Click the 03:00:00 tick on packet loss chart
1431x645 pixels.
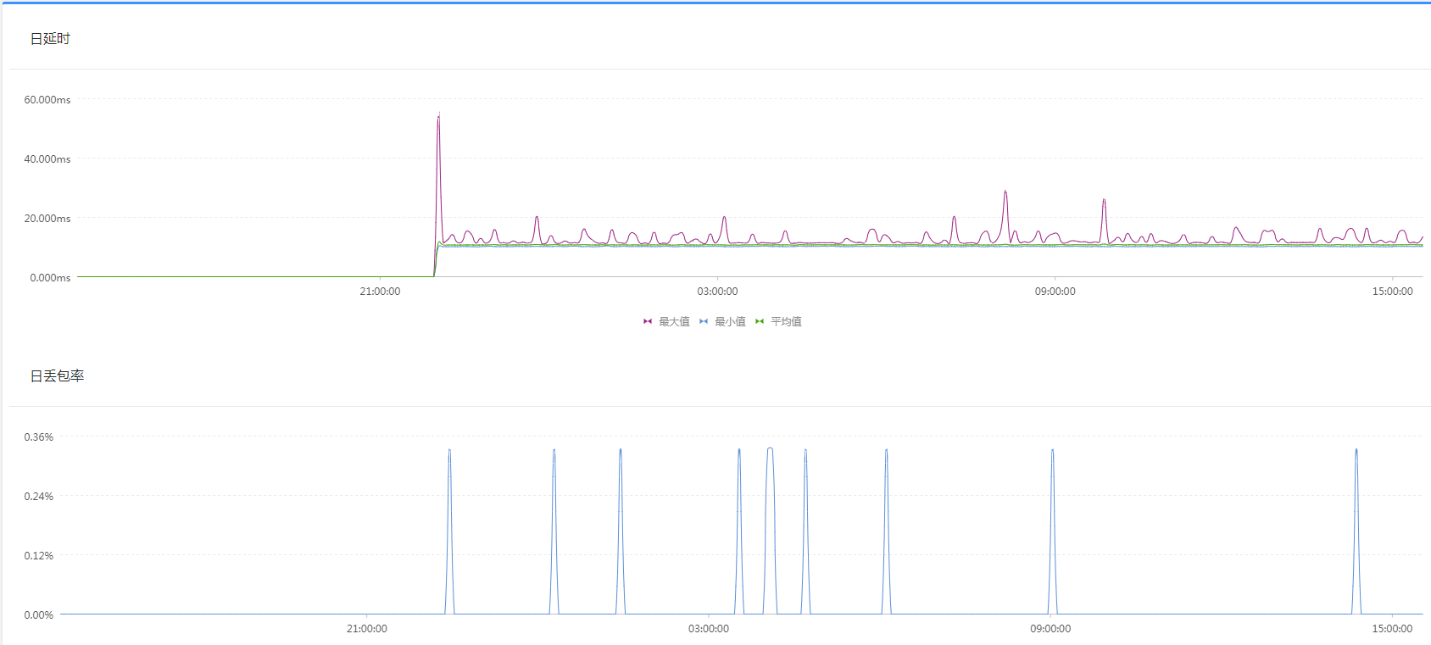pyautogui.click(x=709, y=628)
